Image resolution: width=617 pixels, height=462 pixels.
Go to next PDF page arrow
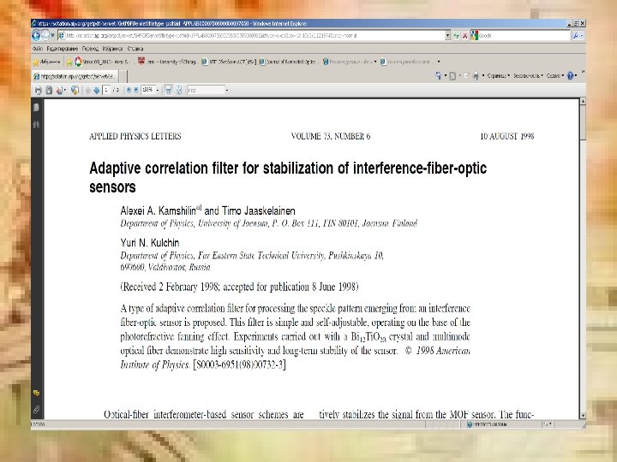[x=96, y=91]
